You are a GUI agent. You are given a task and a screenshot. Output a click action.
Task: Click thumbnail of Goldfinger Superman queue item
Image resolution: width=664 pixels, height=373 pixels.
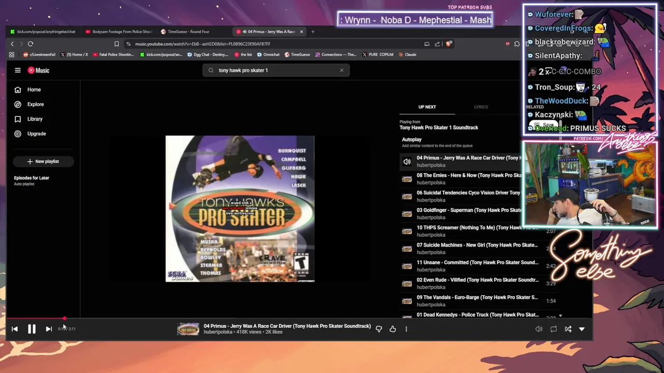[407, 213]
